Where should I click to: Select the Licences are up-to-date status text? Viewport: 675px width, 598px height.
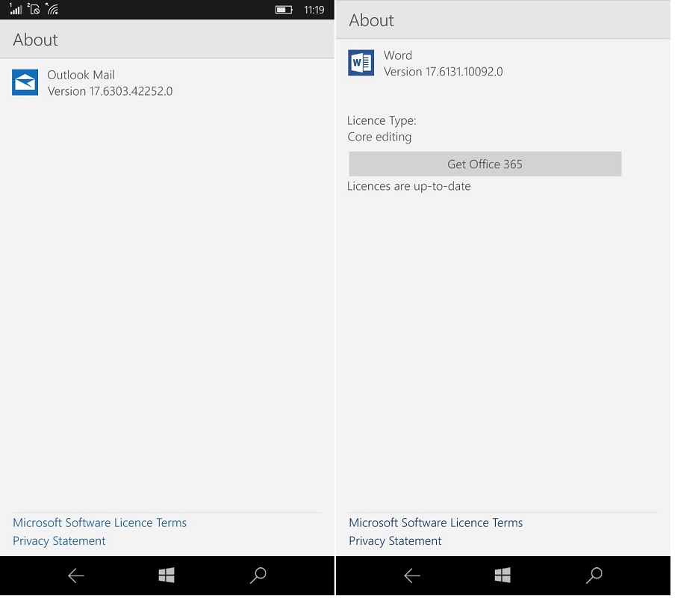408,186
